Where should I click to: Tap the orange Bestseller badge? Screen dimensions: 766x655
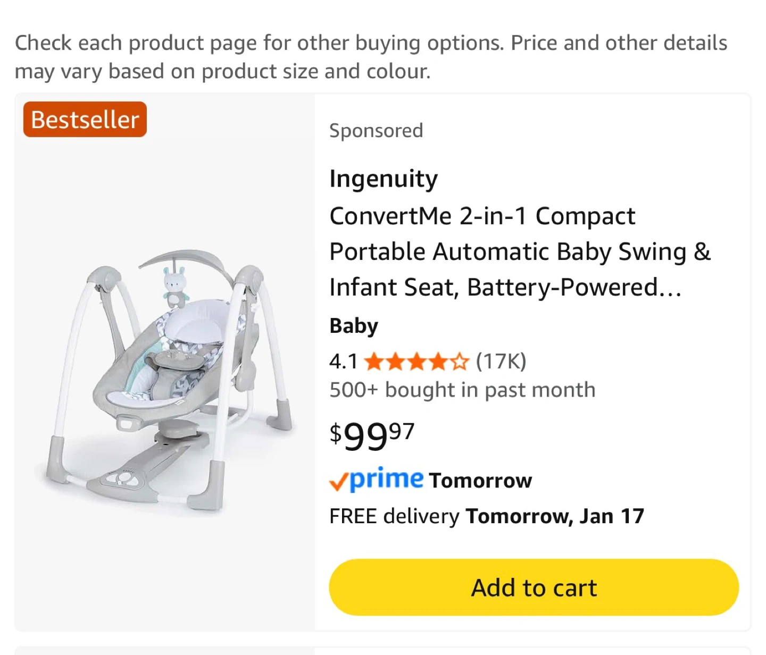pyautogui.click(x=85, y=120)
